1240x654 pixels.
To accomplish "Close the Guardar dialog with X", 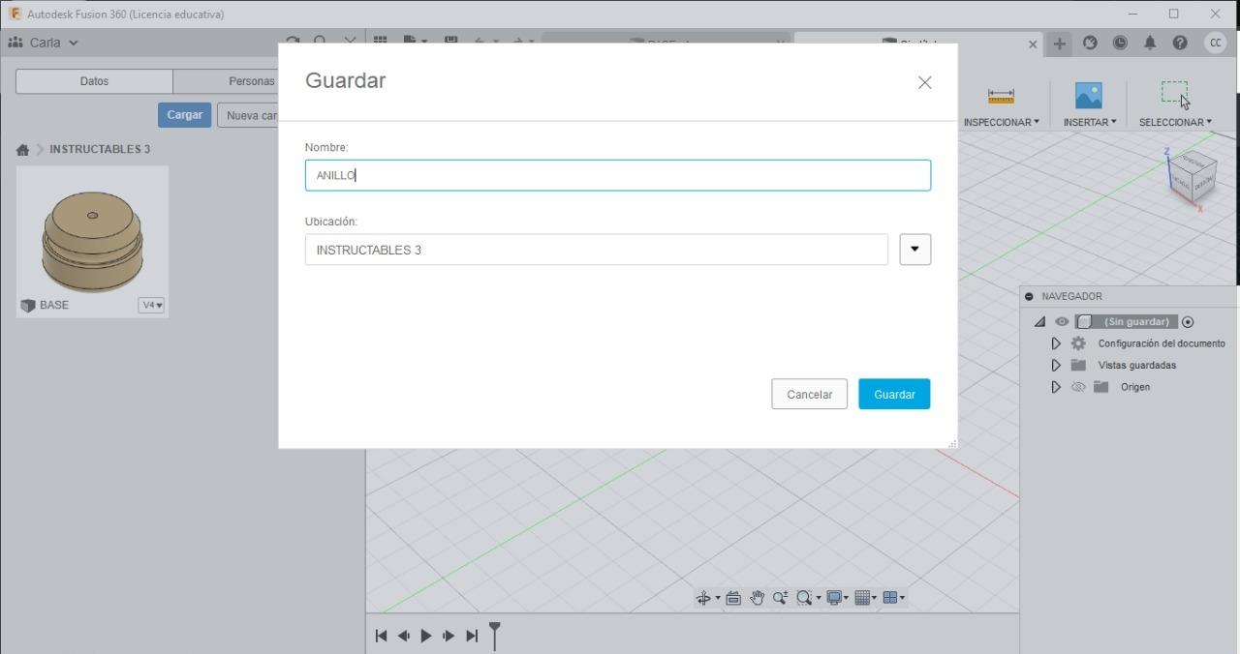I will pyautogui.click(x=924, y=82).
